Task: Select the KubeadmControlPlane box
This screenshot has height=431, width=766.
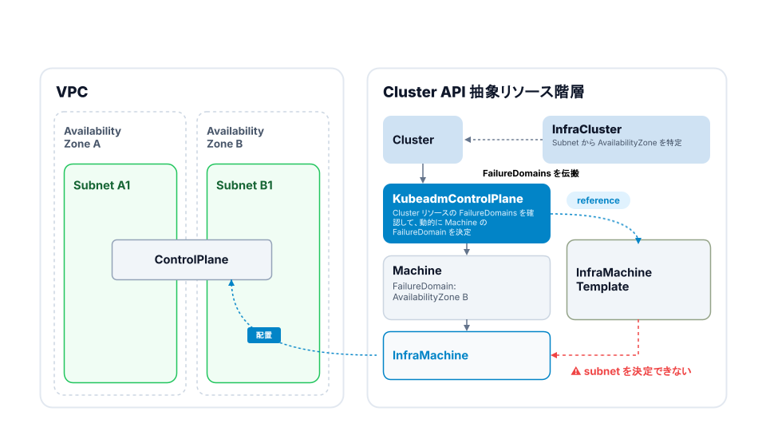Action: point(467,214)
